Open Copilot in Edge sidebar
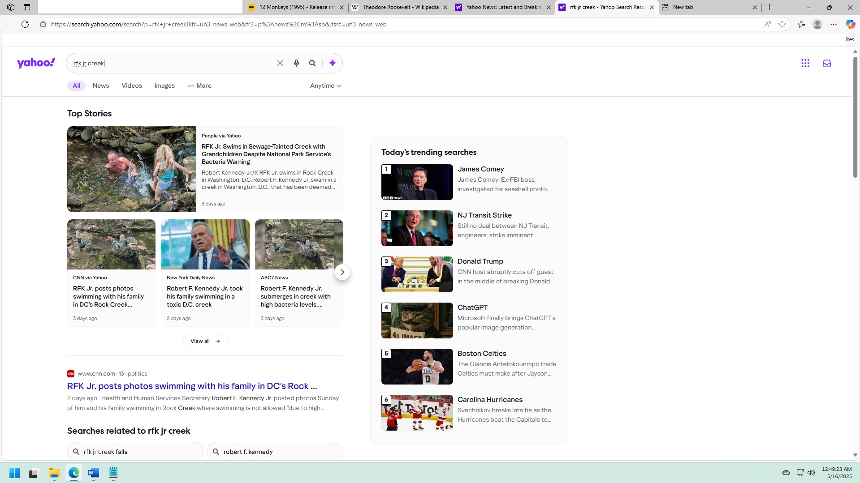Image resolution: width=860 pixels, height=483 pixels. tap(850, 24)
